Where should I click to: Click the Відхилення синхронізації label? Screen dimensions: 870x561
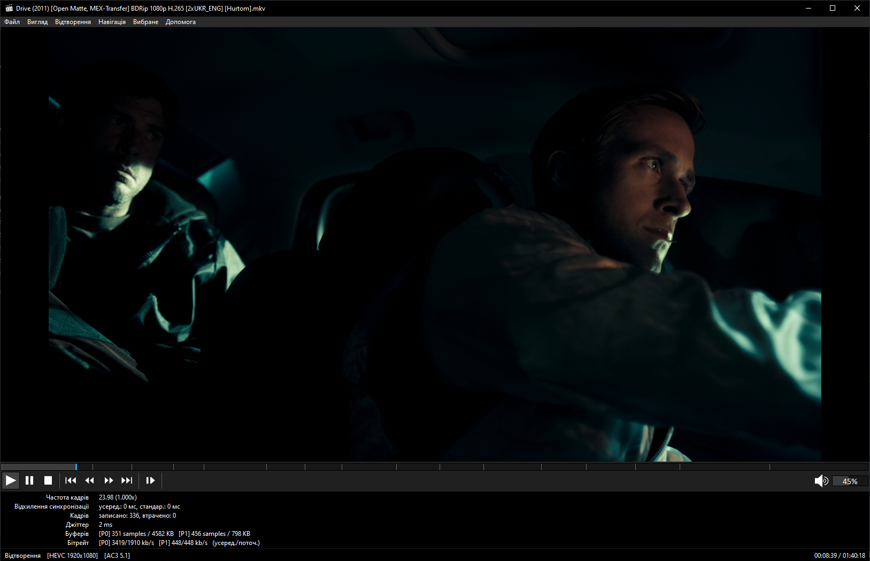[51, 507]
